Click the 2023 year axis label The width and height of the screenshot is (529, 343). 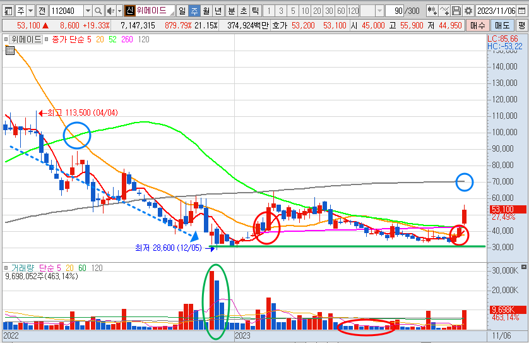pos(242,336)
